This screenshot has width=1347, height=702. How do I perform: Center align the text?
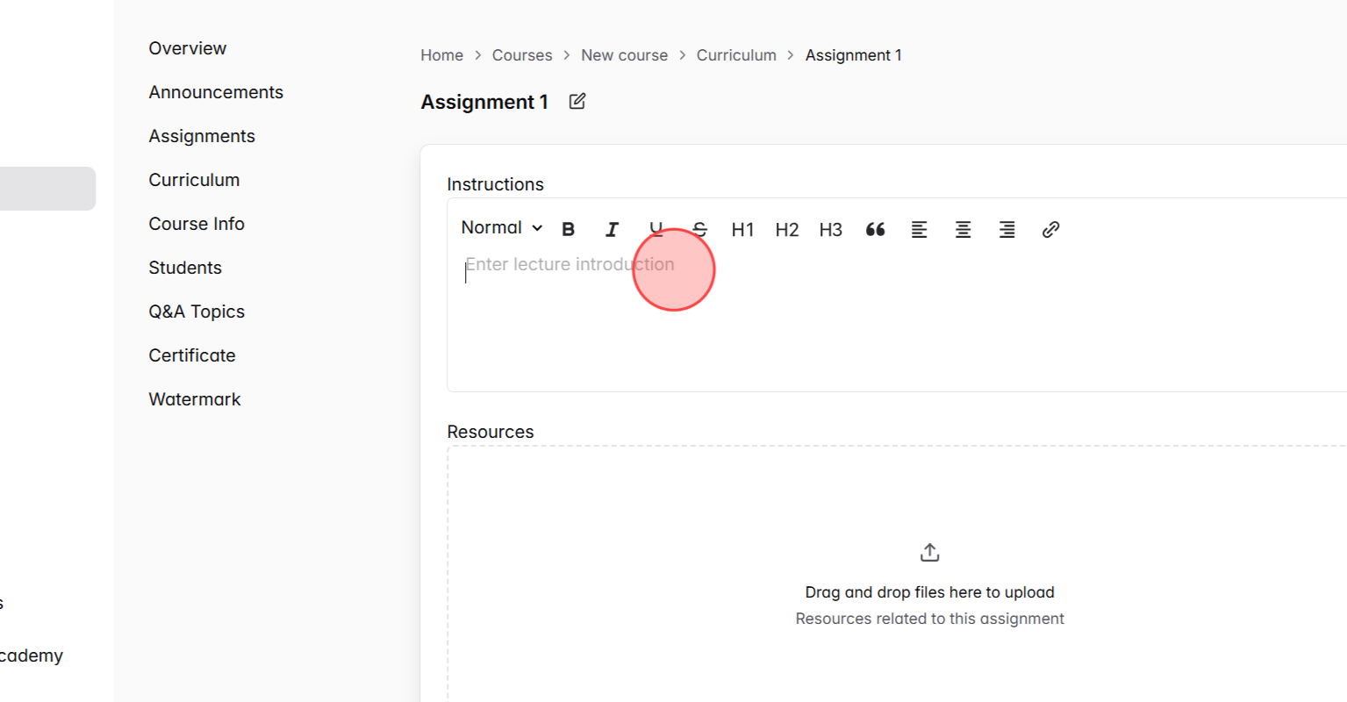[x=963, y=229]
